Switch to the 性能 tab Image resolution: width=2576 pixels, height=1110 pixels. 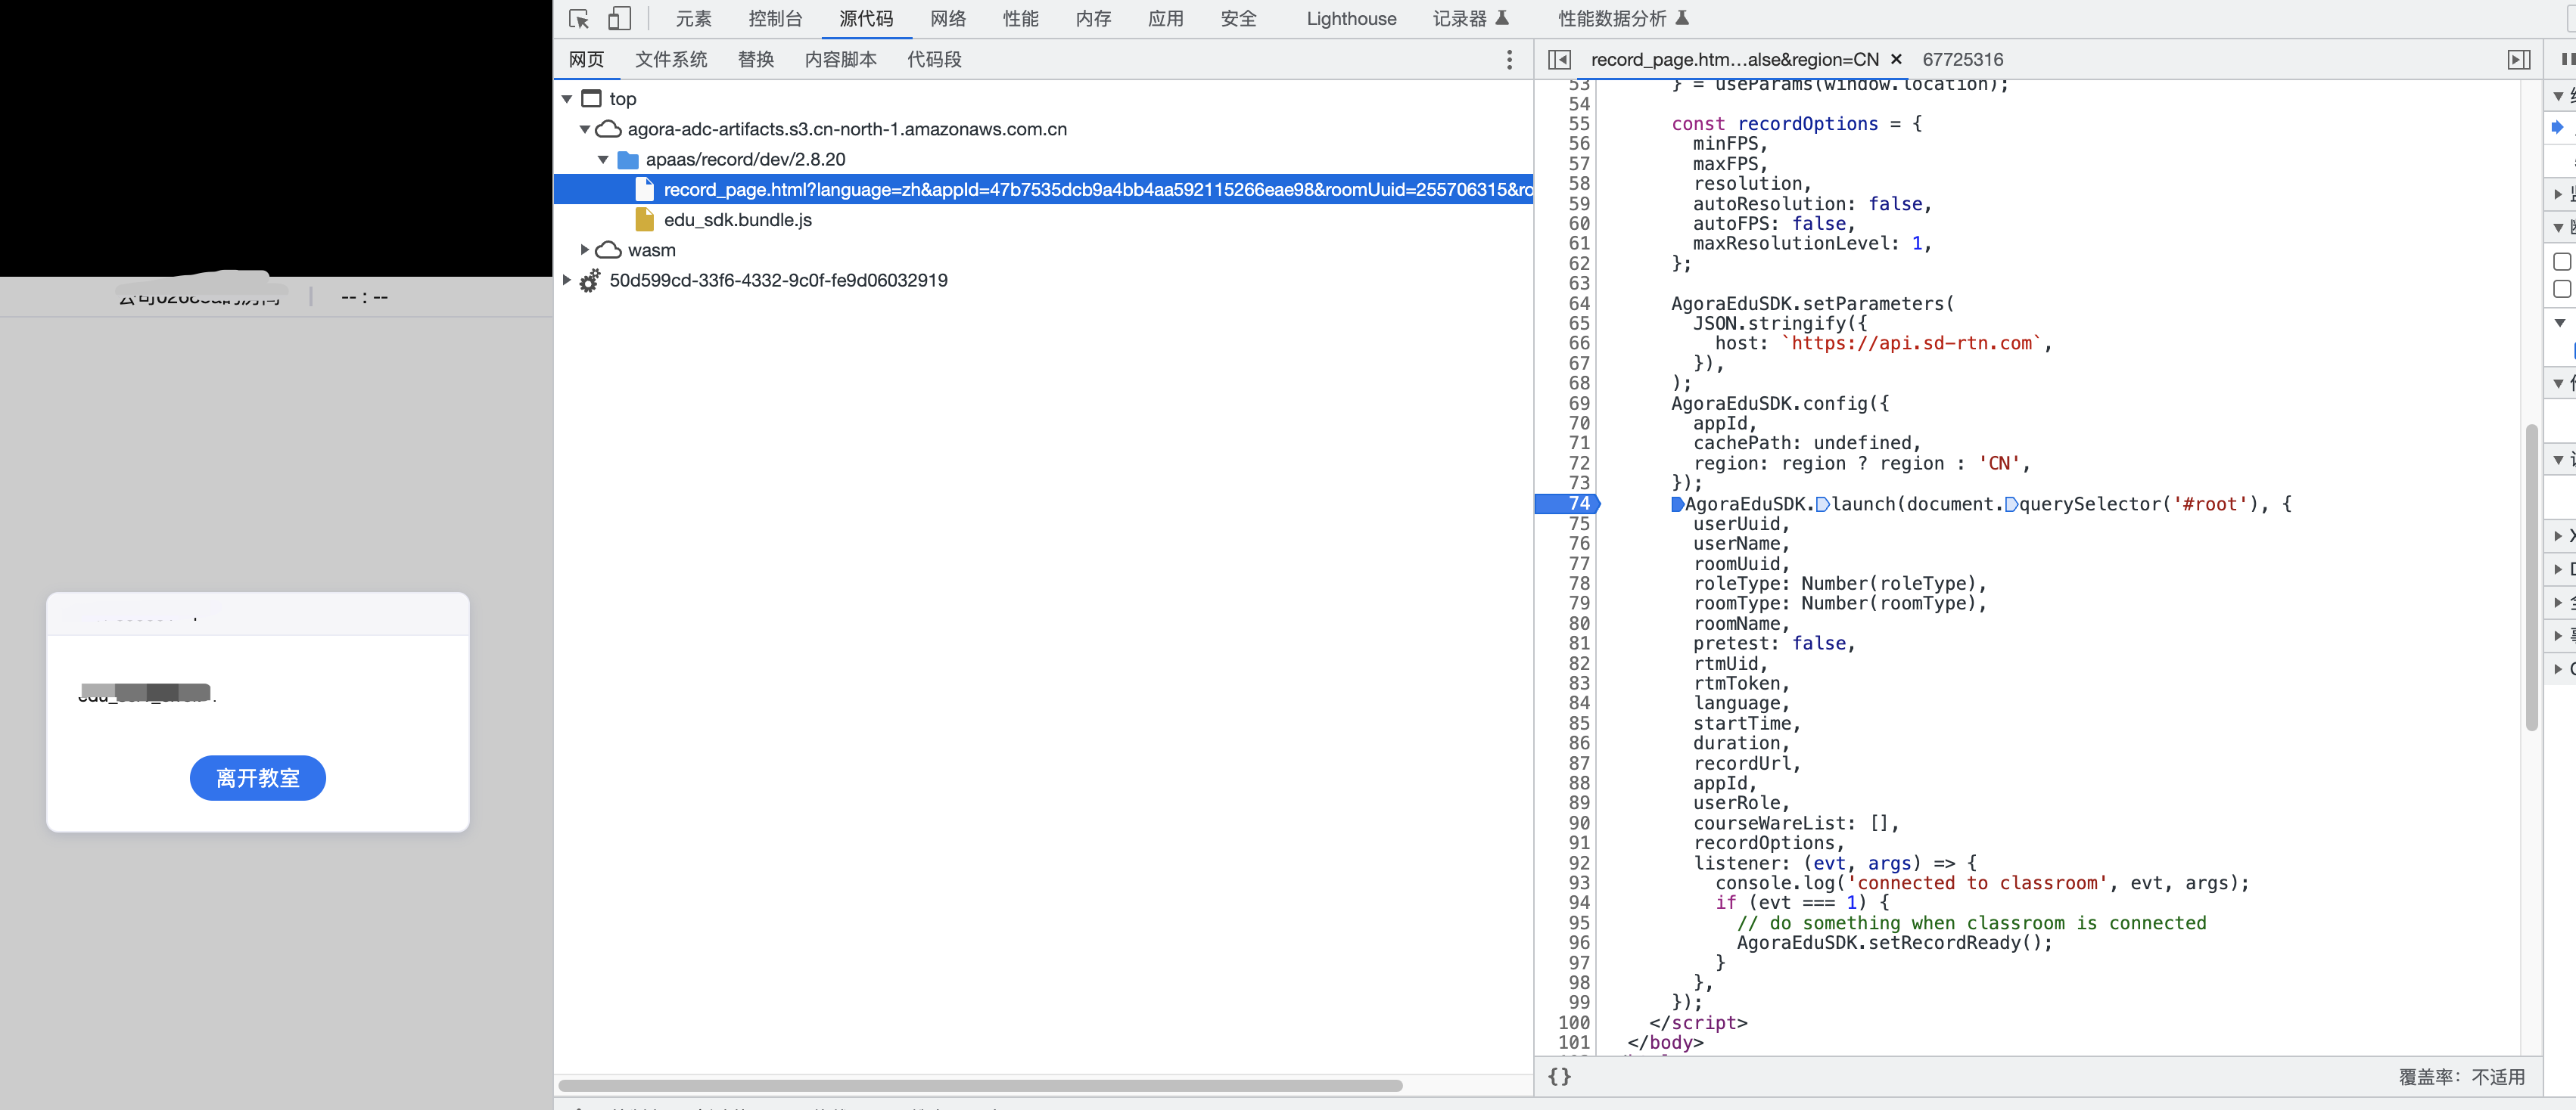1021,19
